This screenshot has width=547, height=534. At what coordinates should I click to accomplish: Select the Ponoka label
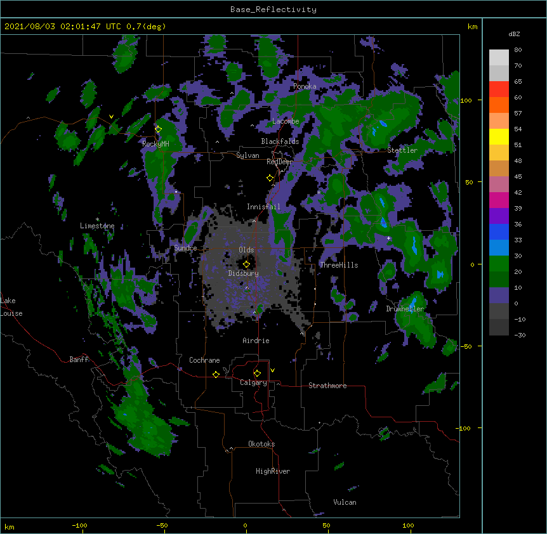(305, 86)
